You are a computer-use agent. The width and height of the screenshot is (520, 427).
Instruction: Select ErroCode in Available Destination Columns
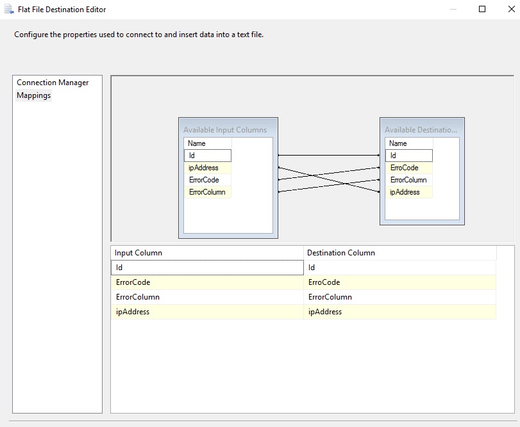tap(409, 168)
